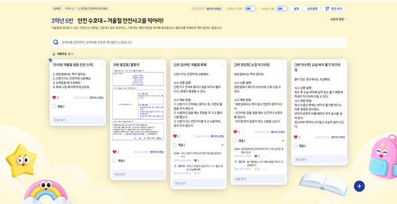The image size is (397, 204).
Task: Like the 우리반 겨울철 공동 안전 수칙 post
Action: click(54, 97)
